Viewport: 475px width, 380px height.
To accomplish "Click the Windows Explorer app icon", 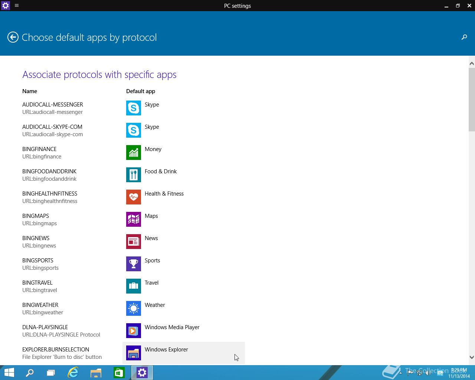I will (x=134, y=353).
